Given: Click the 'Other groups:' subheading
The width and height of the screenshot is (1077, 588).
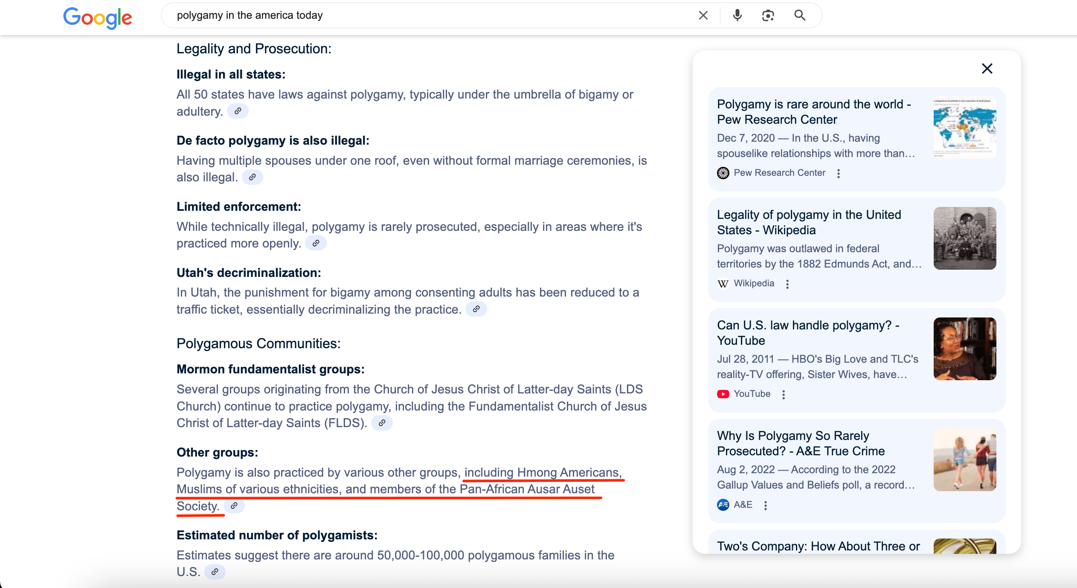Looking at the screenshot, I should pyautogui.click(x=217, y=452).
